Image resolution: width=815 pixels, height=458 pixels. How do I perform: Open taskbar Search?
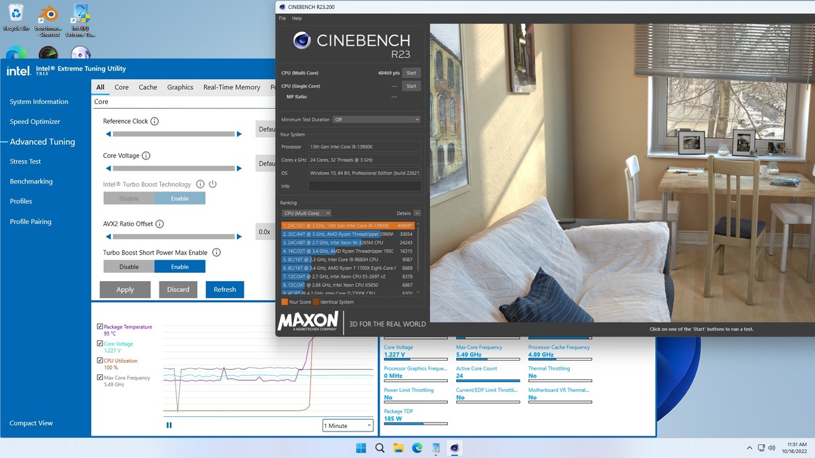coord(380,448)
